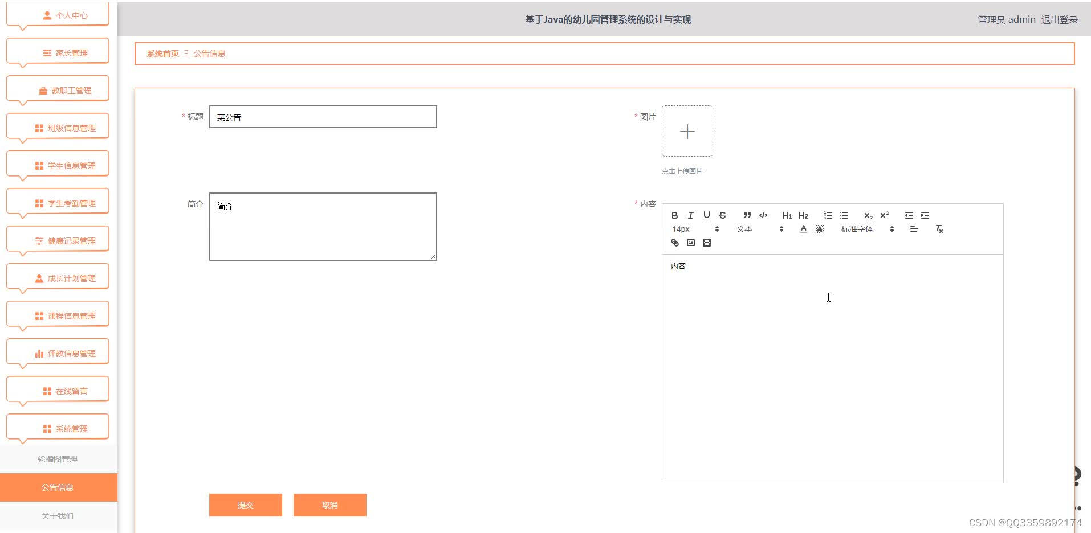The height and width of the screenshot is (533, 1091).
Task: Click the 管理员 admin user label
Action: [1007, 19]
